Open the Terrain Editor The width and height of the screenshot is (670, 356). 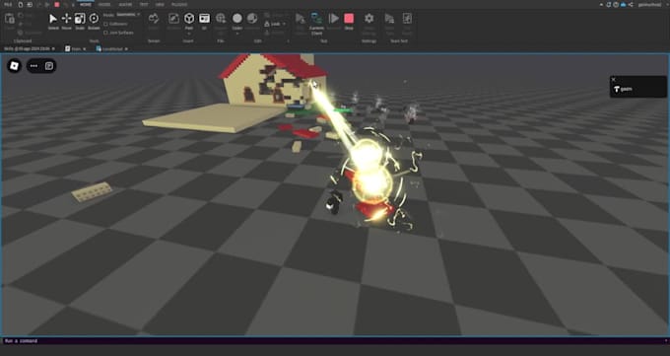154,22
